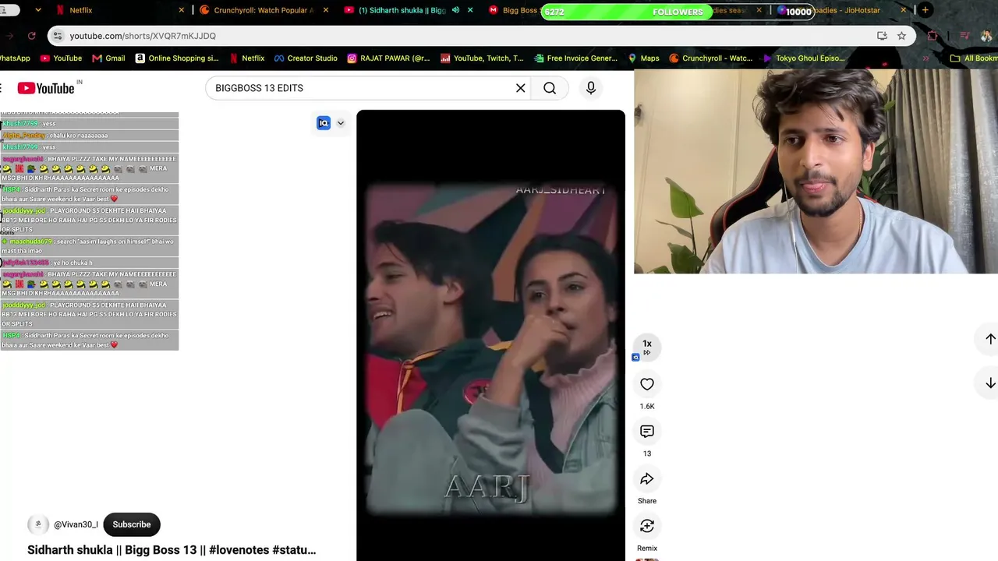Image resolution: width=998 pixels, height=561 pixels.
Task: Open the Gmail bookmark
Action: [x=108, y=58]
